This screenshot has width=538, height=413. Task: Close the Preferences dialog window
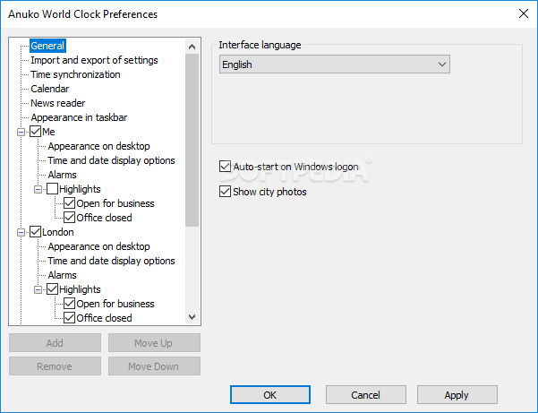(x=524, y=13)
